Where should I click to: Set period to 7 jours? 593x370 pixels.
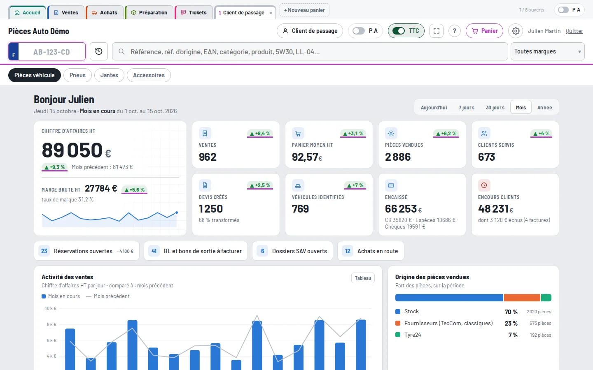tap(467, 108)
